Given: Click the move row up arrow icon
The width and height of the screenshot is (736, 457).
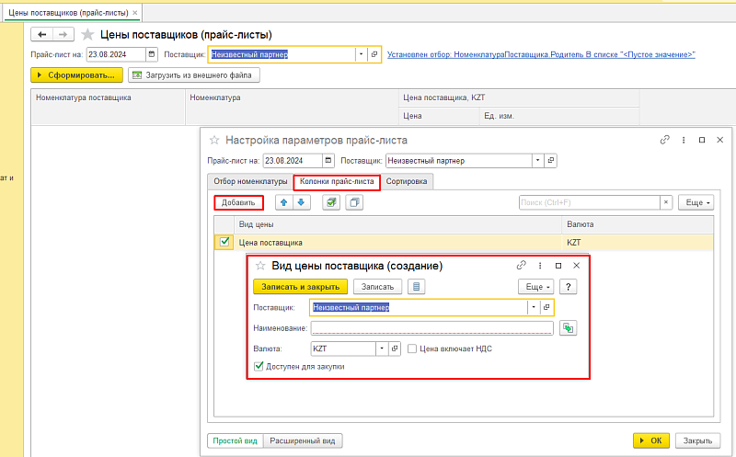Looking at the screenshot, I should point(283,202).
